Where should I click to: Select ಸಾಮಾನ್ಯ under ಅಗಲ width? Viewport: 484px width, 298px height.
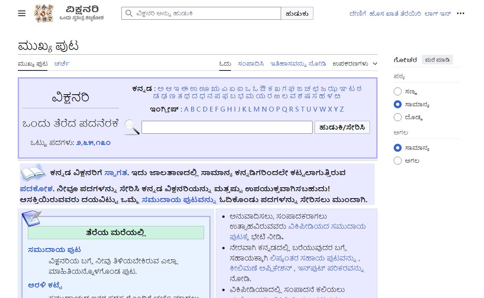point(398,148)
